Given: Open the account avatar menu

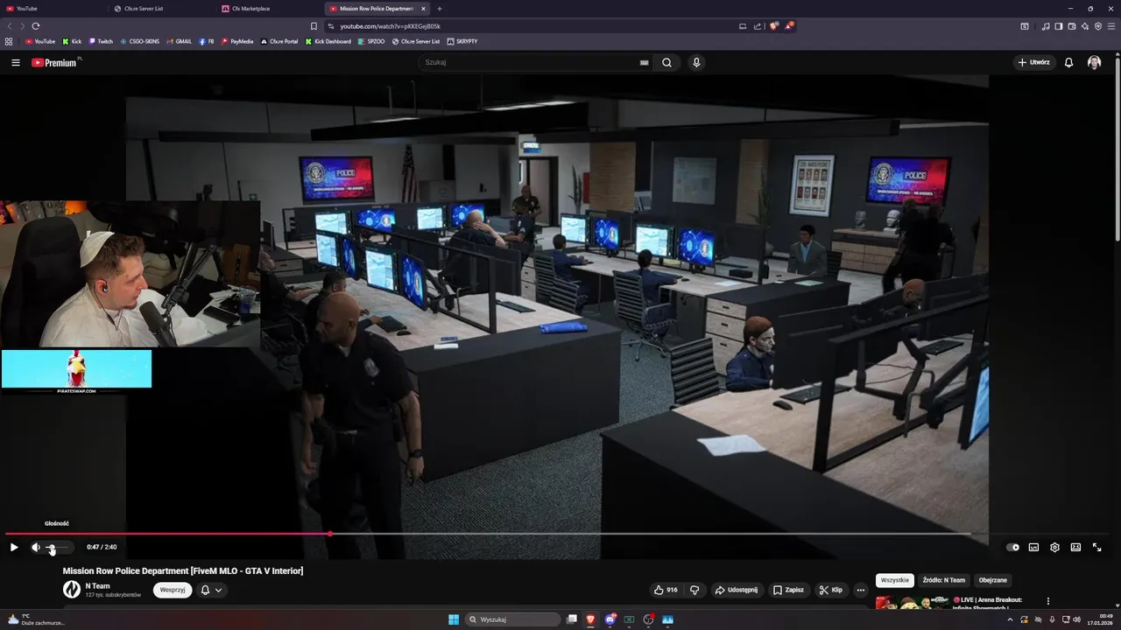Looking at the screenshot, I should (x=1094, y=62).
